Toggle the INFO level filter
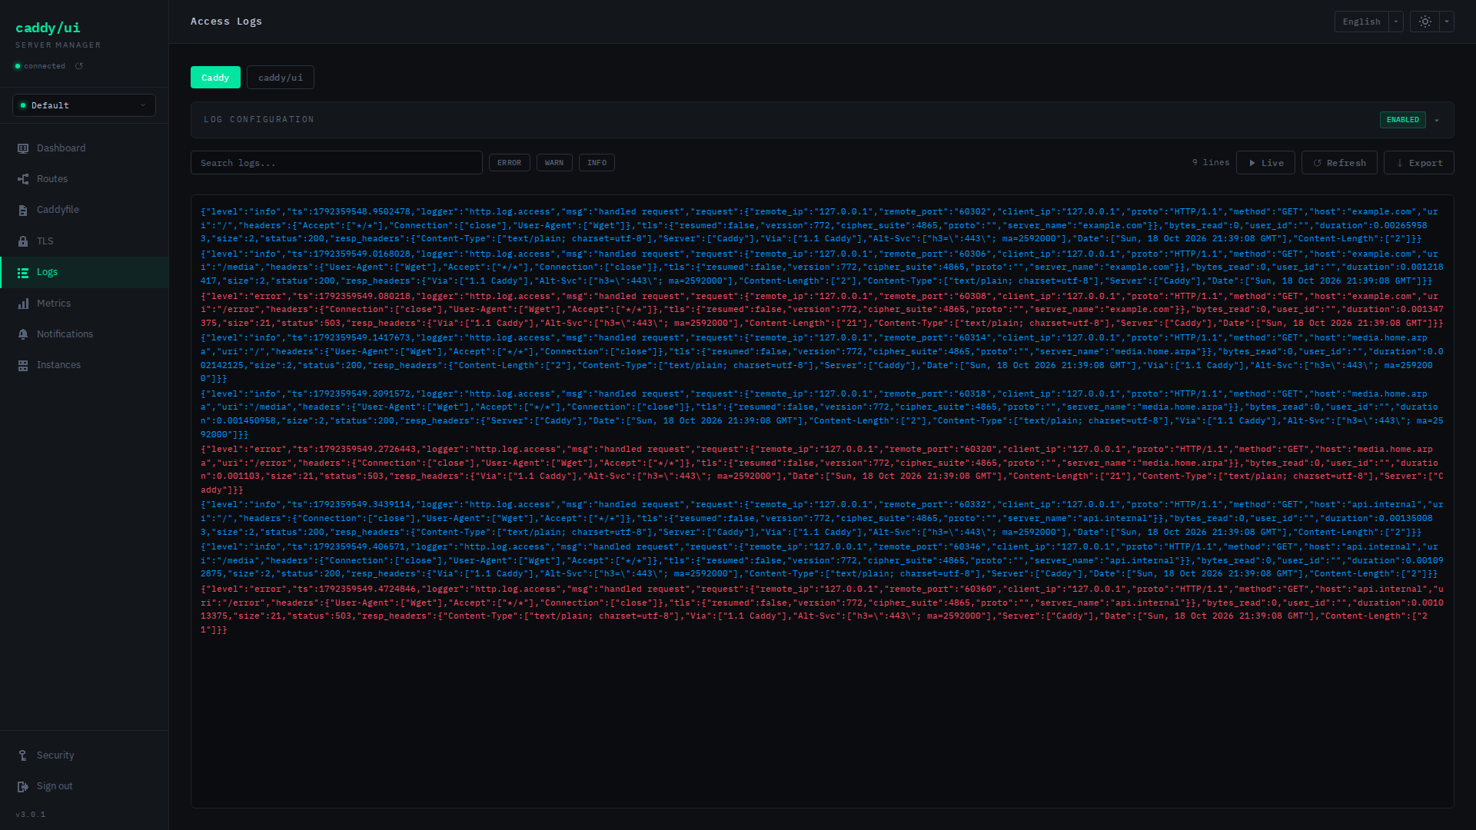The image size is (1476, 830). coord(597,163)
